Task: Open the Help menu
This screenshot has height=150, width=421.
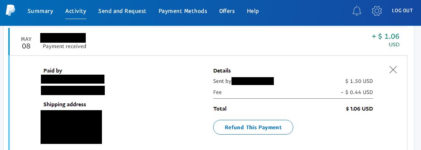Action: point(253,11)
